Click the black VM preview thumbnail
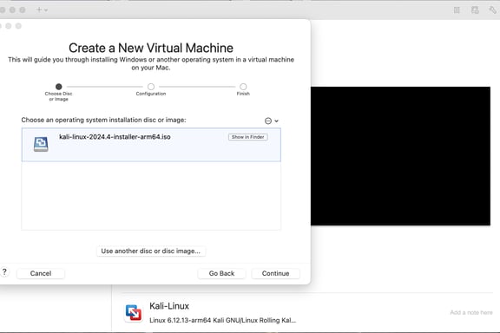The width and height of the screenshot is (500, 333). click(x=400, y=156)
